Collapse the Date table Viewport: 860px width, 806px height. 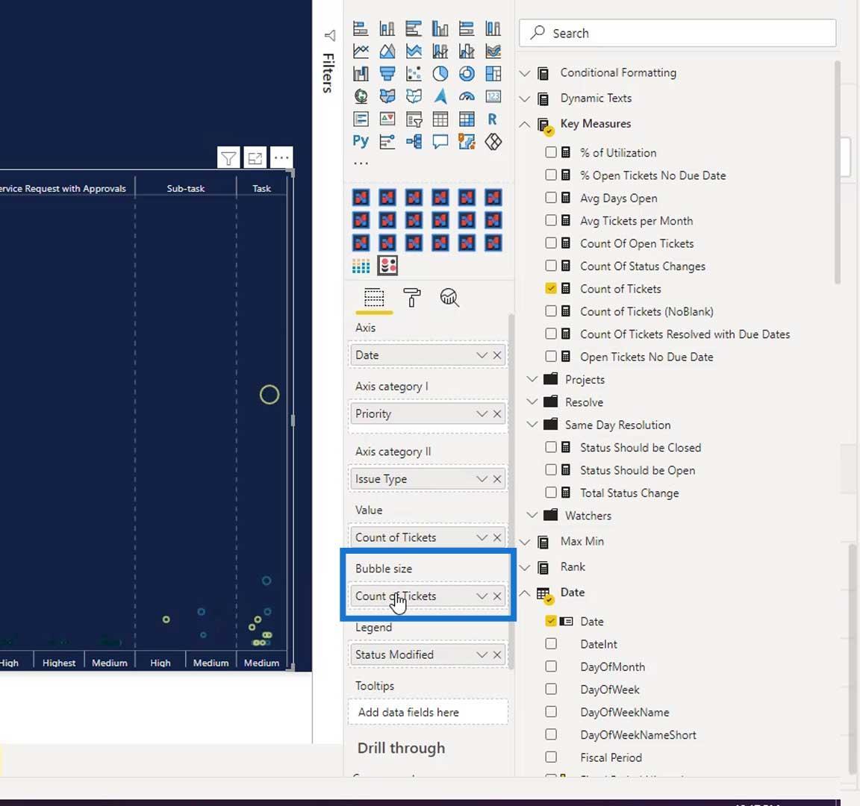click(x=525, y=593)
